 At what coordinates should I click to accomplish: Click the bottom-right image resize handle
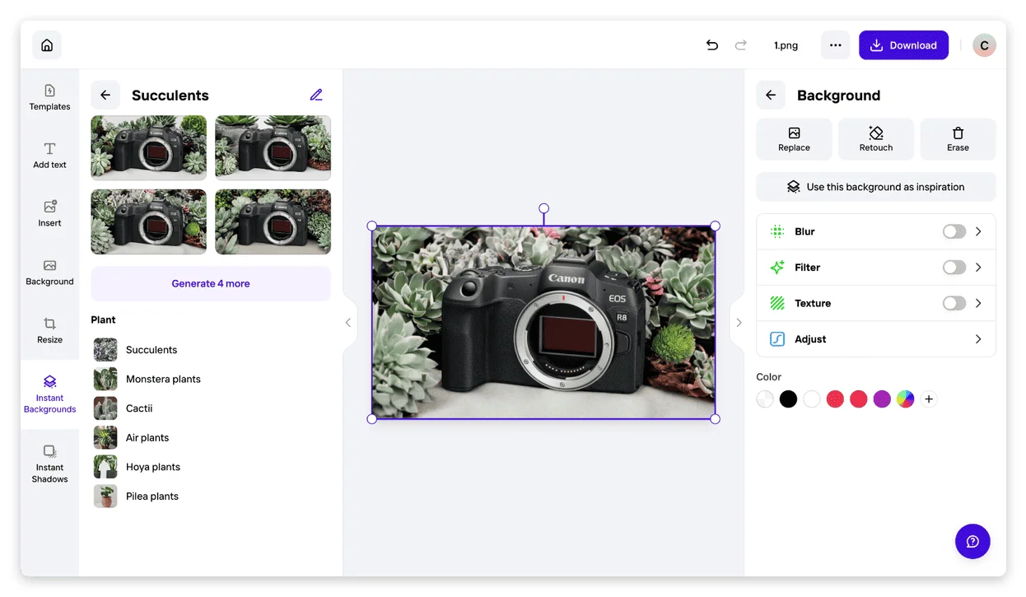click(x=715, y=419)
